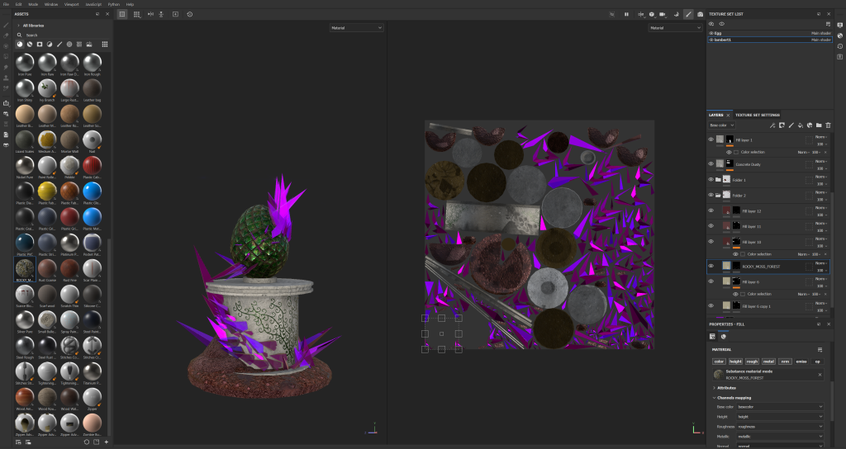Viewport: 846px width, 449px height.
Task: Hide the ROCKY_MOSS_FOREST layer
Action: [711, 267]
